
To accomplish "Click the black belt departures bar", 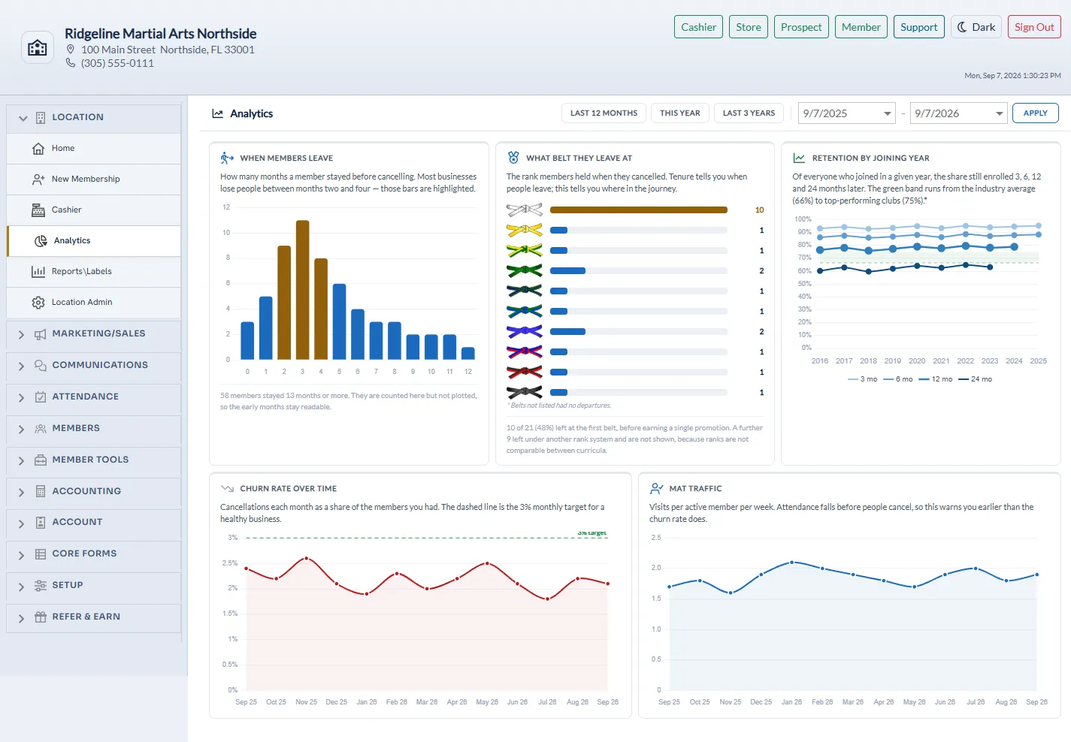I will click(558, 393).
